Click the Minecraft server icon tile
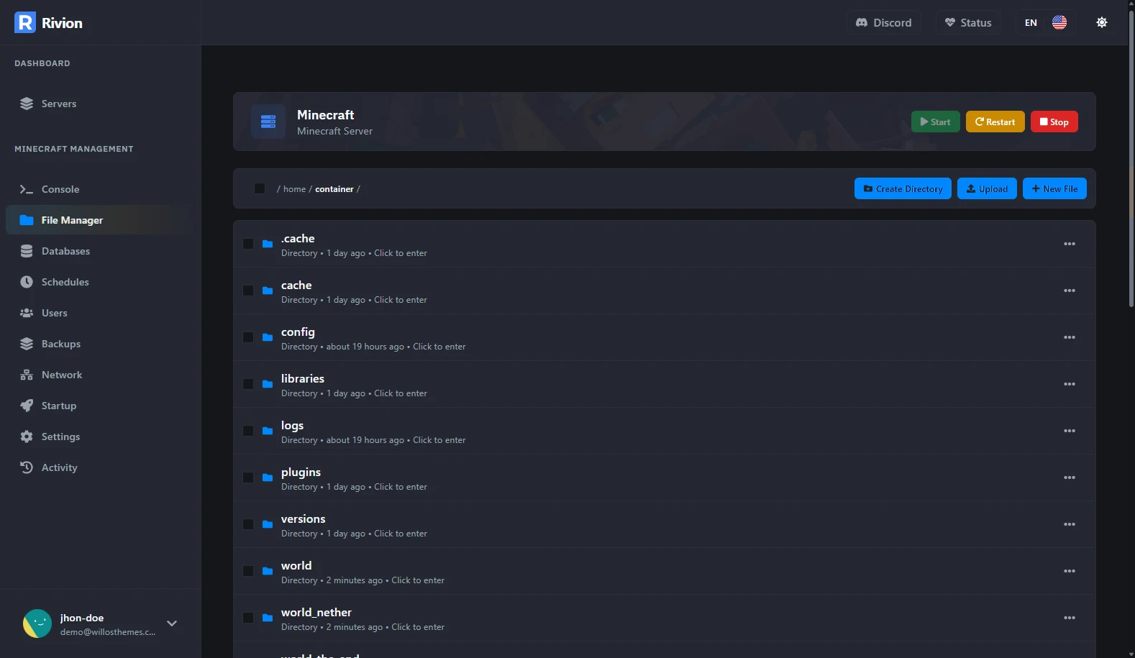Screen dimensions: 1135x658 [268, 122]
